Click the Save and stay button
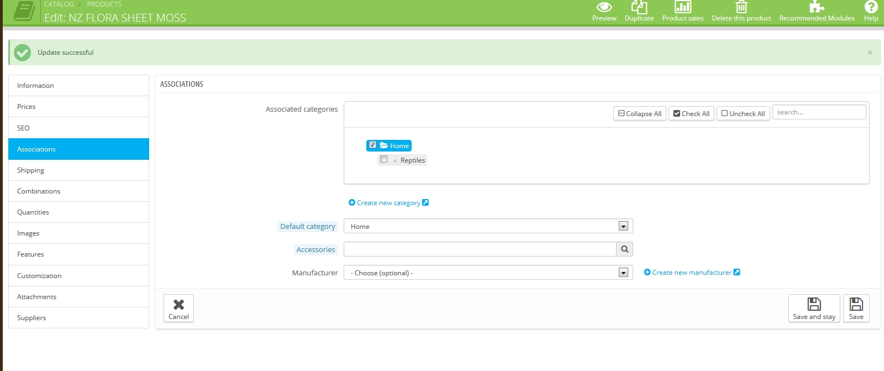 click(814, 309)
